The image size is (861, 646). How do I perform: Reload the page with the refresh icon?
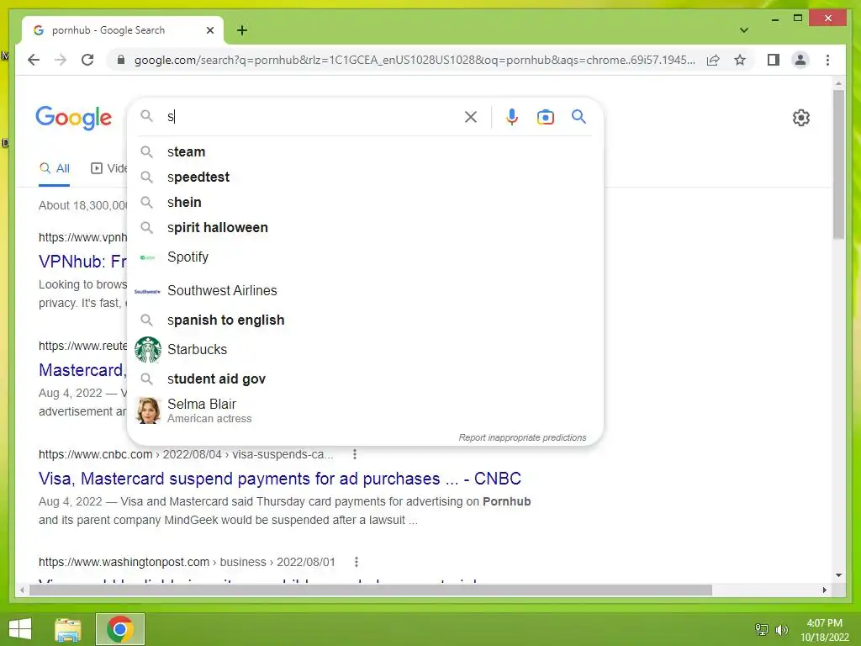click(x=87, y=60)
